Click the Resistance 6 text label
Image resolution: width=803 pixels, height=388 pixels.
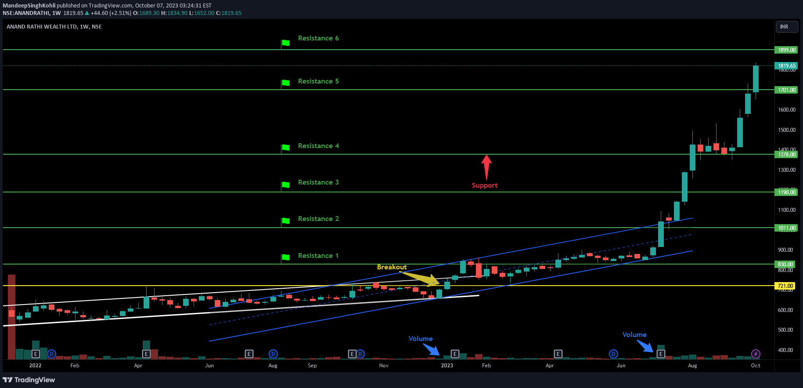(318, 38)
